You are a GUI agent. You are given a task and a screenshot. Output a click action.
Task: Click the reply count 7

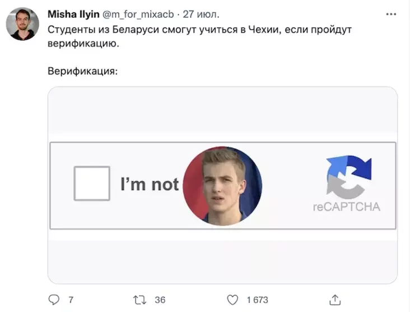(x=71, y=300)
